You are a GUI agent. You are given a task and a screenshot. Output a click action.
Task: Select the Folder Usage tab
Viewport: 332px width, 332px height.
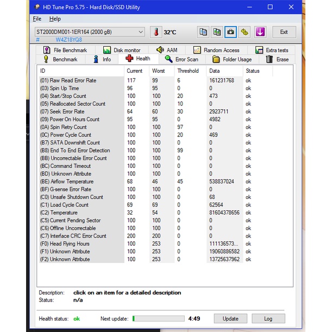pos(232,59)
